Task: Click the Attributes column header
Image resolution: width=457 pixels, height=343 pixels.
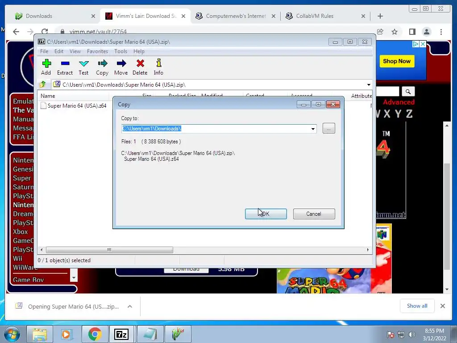Action: click(361, 96)
